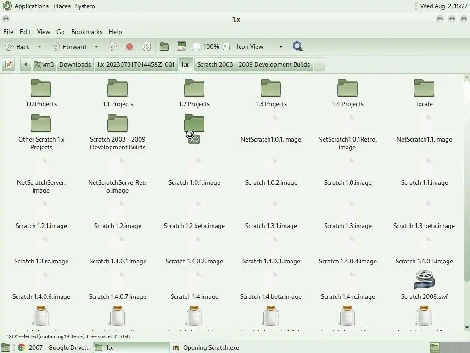This screenshot has width=470, height=353.
Task: Open the Icon View mode dropdown
Action: [260, 46]
